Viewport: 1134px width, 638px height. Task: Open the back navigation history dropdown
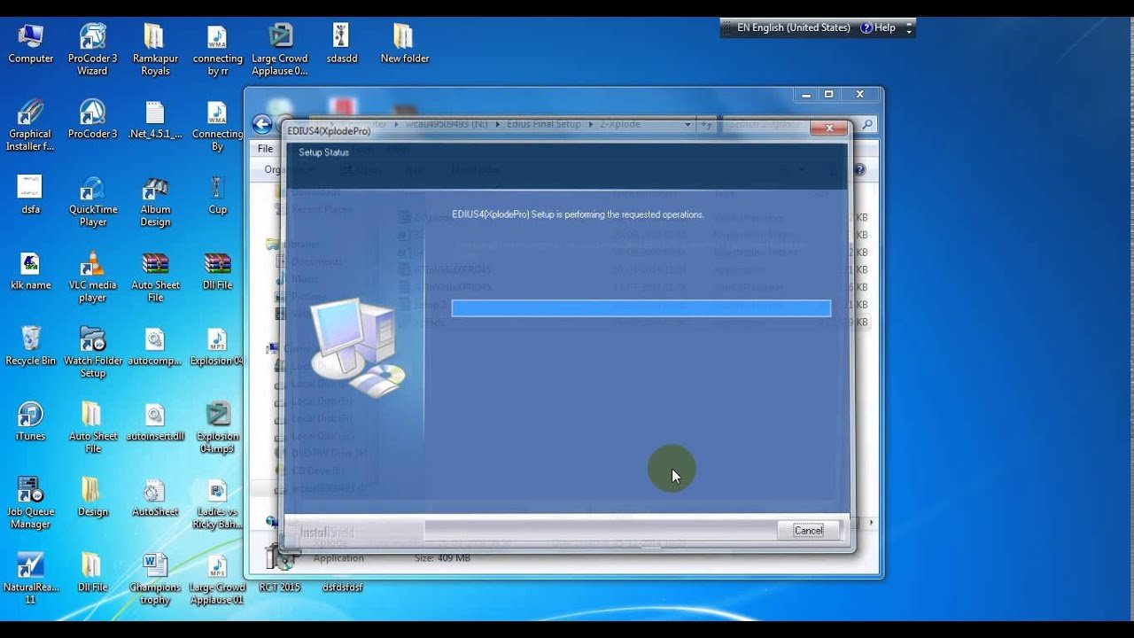[x=295, y=124]
